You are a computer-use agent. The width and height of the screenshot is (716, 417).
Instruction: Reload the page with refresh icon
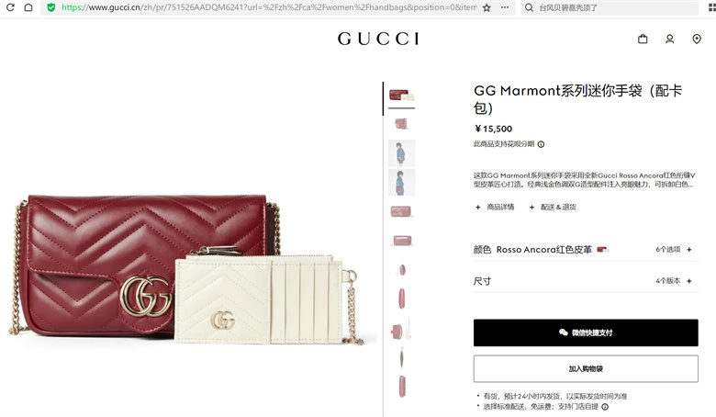[x=10, y=7]
